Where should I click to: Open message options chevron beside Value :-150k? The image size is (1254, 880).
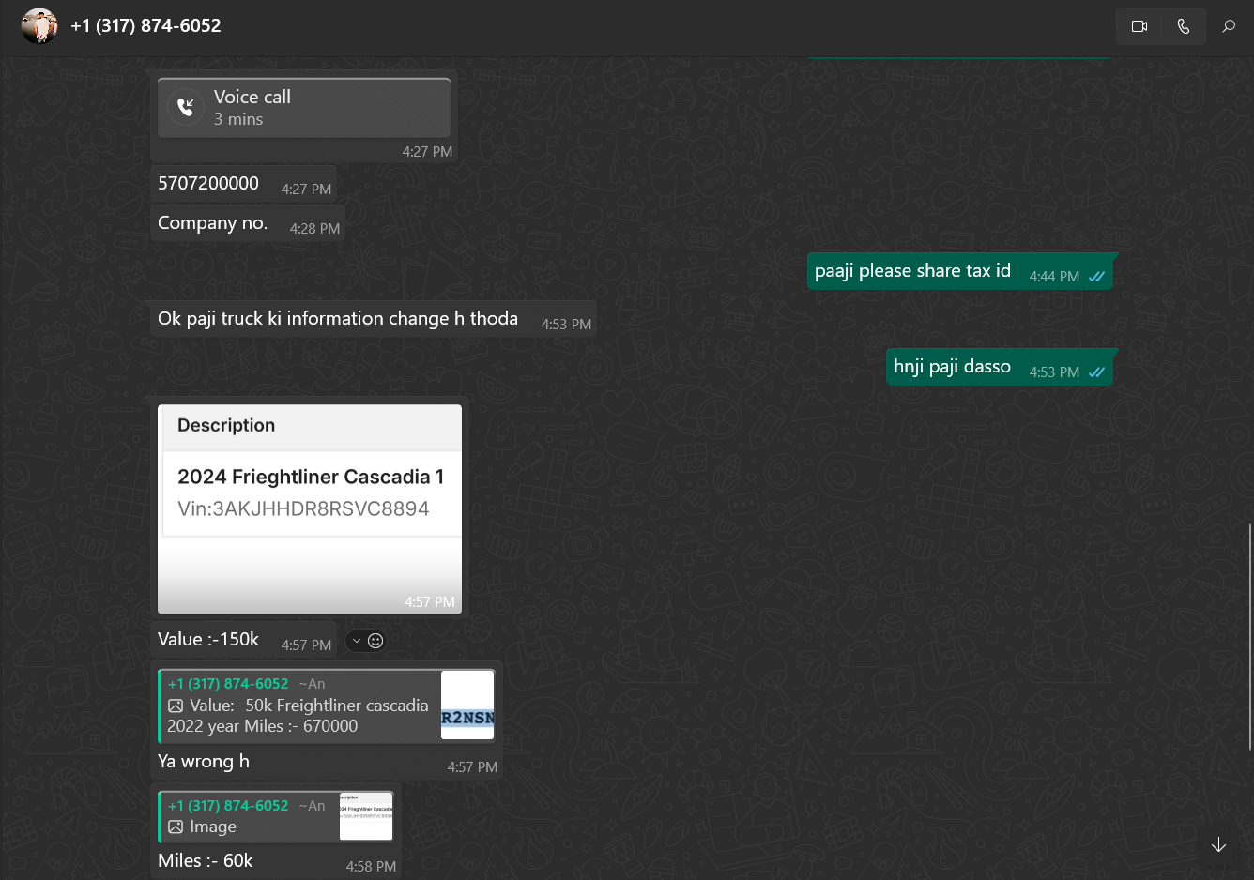tap(357, 641)
